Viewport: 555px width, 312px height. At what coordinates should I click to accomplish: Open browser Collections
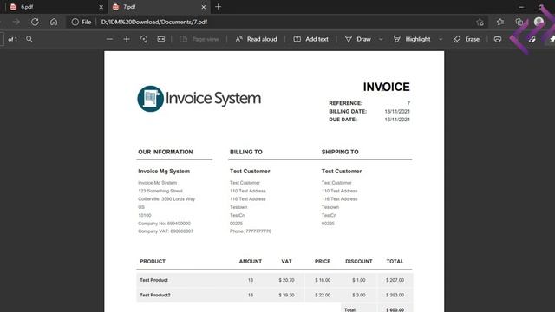(519, 22)
